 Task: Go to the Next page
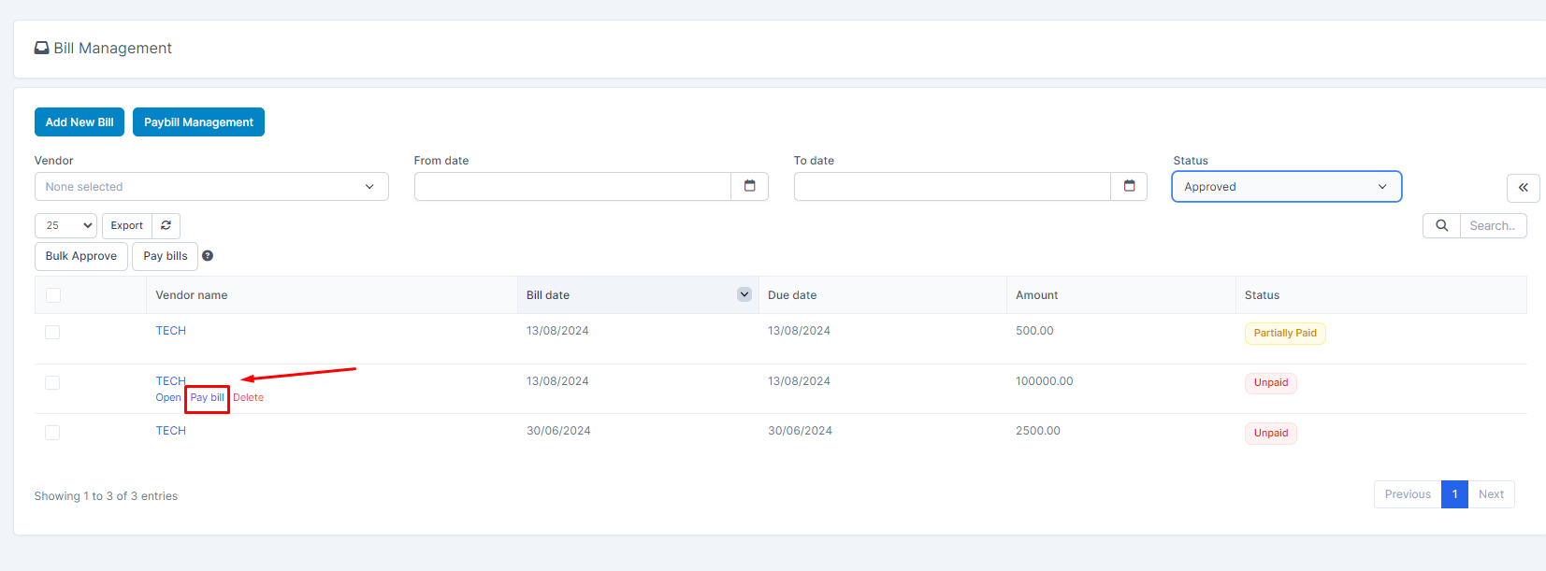1491,494
